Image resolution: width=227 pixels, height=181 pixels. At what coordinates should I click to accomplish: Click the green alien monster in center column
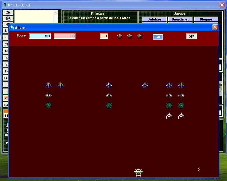(109, 106)
